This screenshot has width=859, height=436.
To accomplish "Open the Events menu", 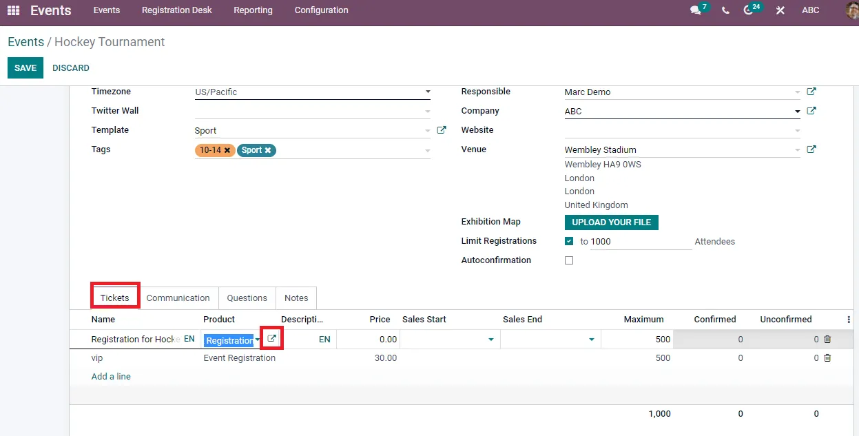I will [x=107, y=10].
